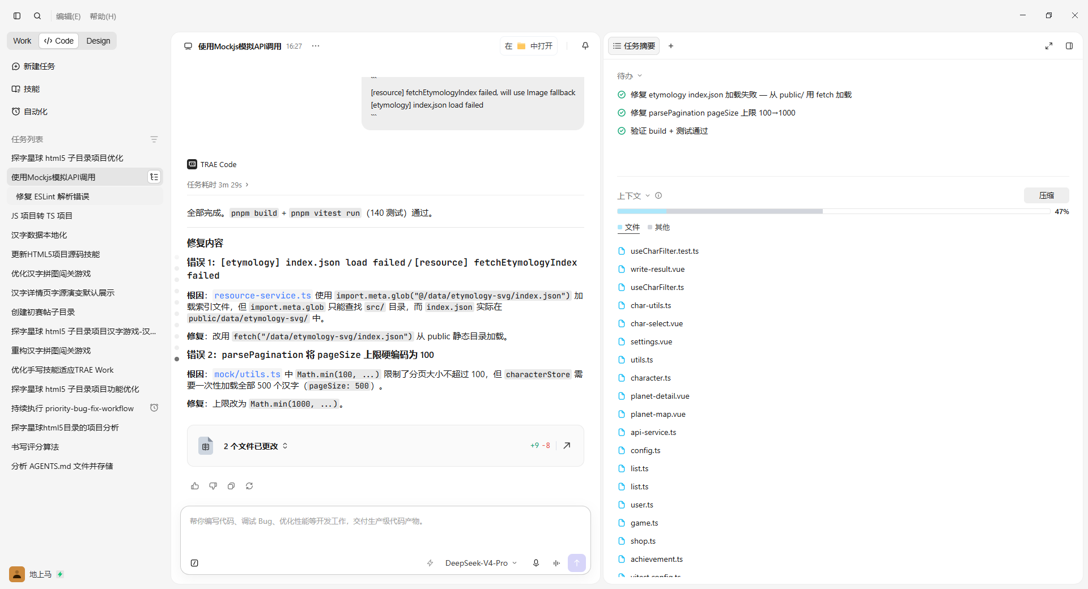Give the response a thumbs up

coord(195,486)
